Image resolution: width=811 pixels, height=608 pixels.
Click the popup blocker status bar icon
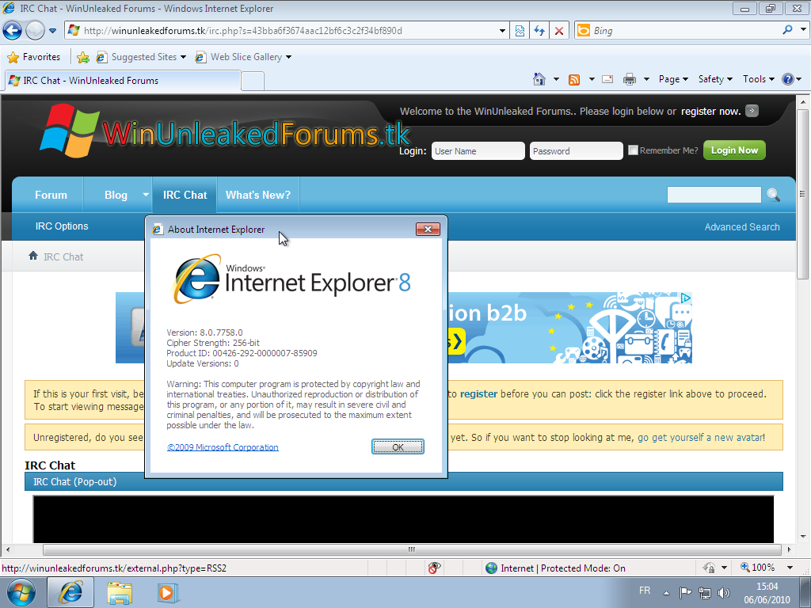pos(435,568)
